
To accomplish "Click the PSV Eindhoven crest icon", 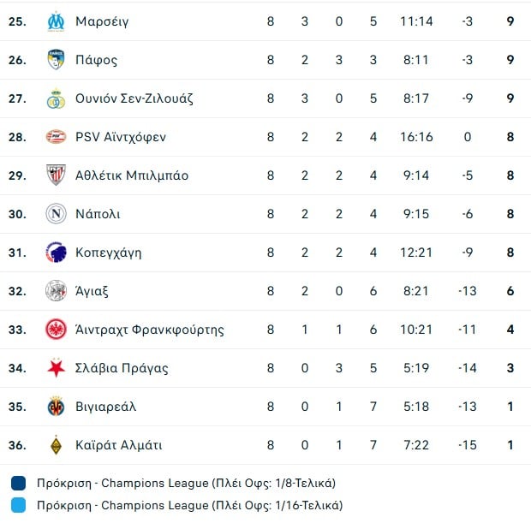I will [x=56, y=137].
